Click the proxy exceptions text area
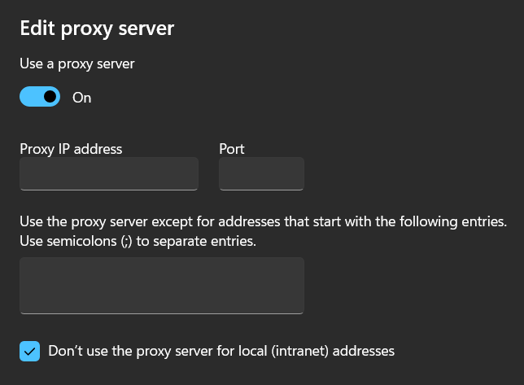524x385 pixels. [x=161, y=286]
